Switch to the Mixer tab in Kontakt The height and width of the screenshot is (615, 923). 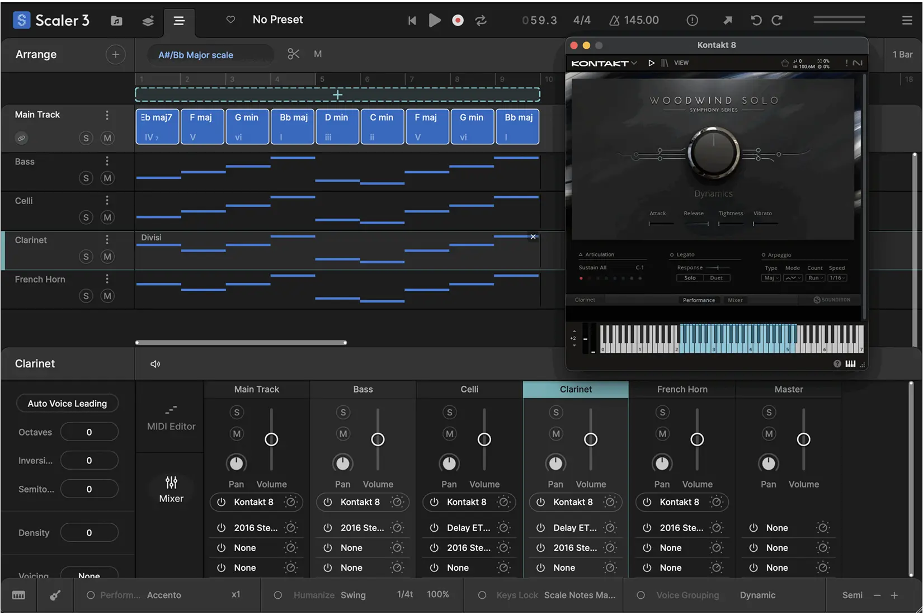(734, 300)
